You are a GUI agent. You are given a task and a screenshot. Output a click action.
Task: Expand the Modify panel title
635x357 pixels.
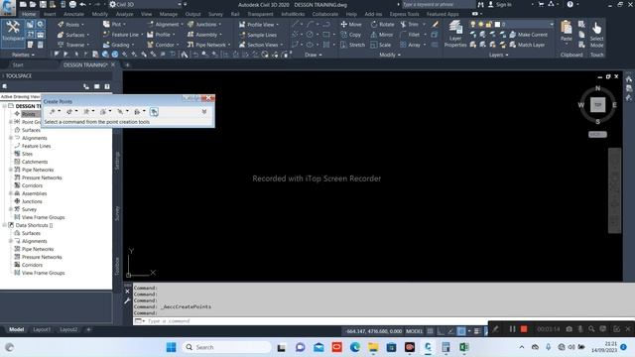tap(390, 55)
